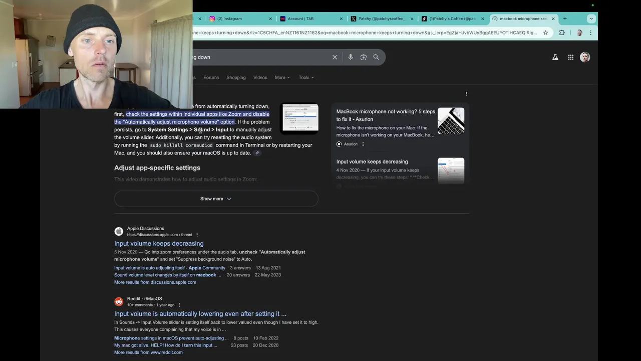Open the side 'Input volume keeps decreasing' card
Image resolution: width=641 pixels, height=361 pixels.
pos(372,162)
